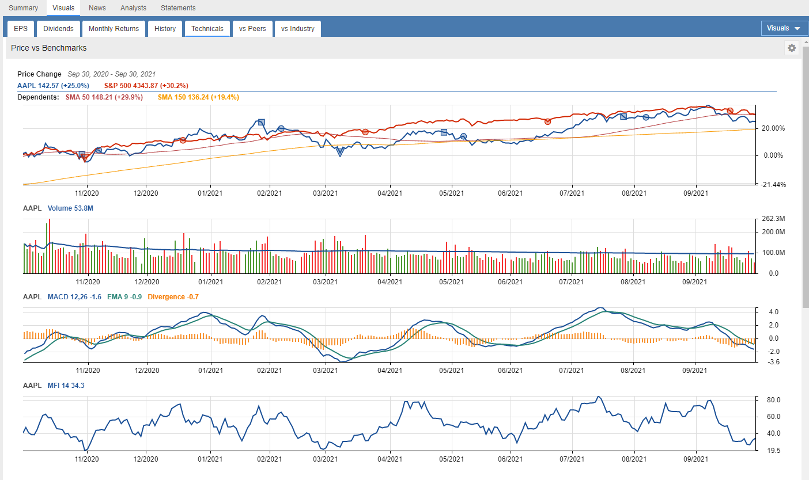The image size is (809, 480).
Task: Click the SMA 150 136.24 legend
Action: (198, 97)
